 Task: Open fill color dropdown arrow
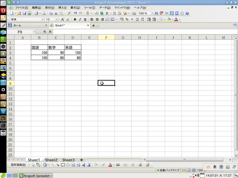coord(172,19)
